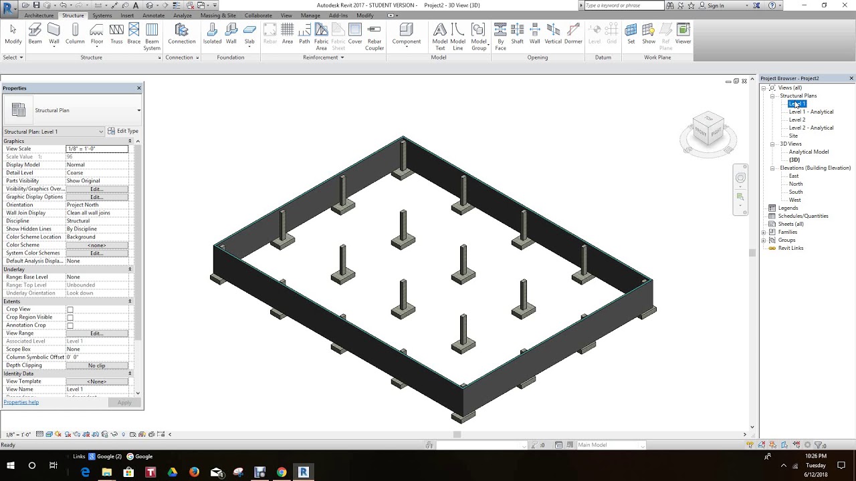Image resolution: width=856 pixels, height=481 pixels.
Task: Open Level 2 structural plan in browser
Action: [x=797, y=120]
